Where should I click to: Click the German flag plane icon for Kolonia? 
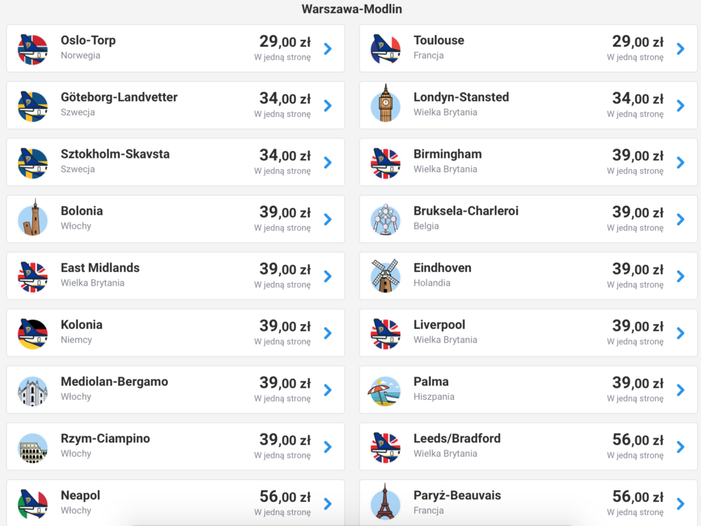[x=33, y=333]
